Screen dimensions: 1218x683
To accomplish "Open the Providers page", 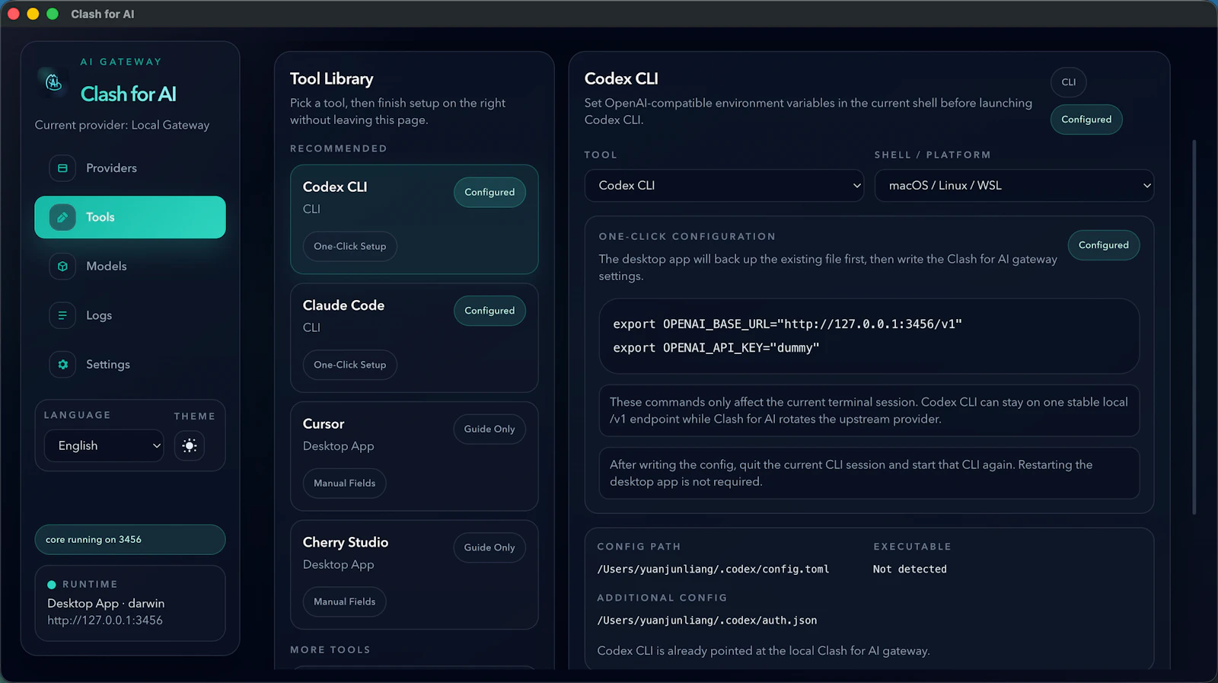I will click(130, 168).
